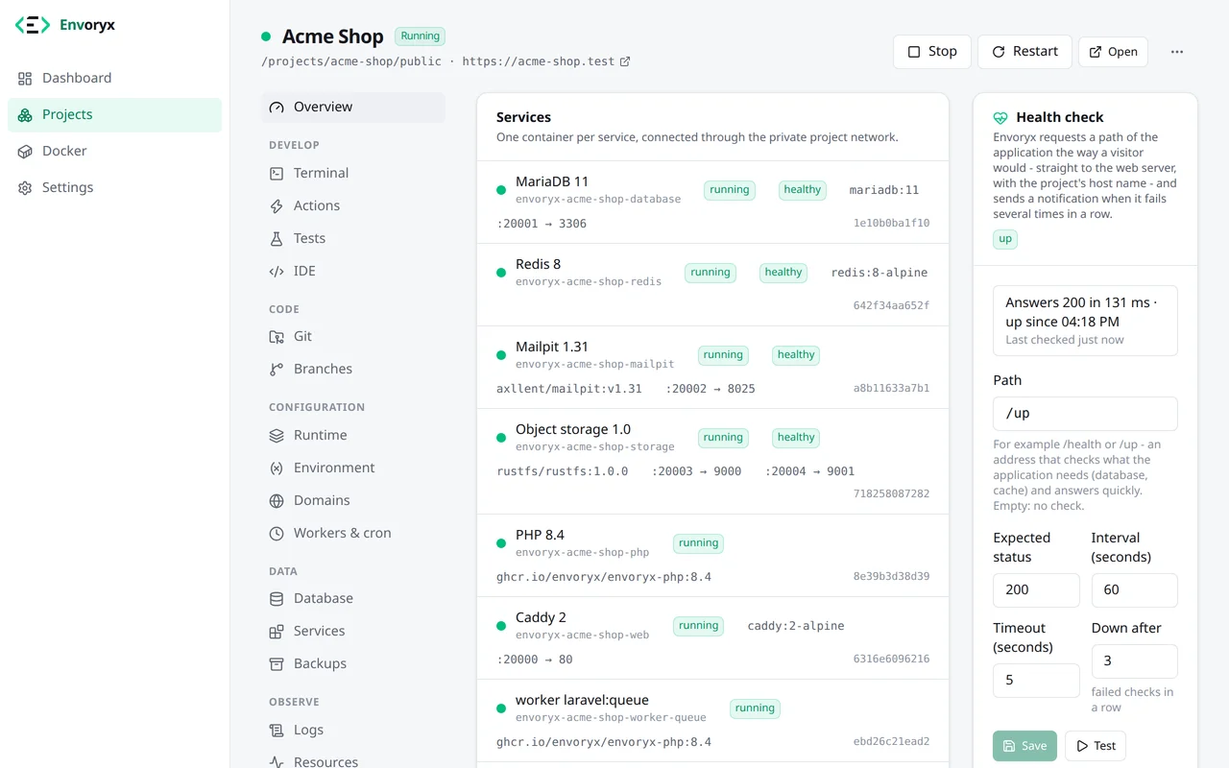This screenshot has height=768, width=1229.
Task: Open the three-dot more options menu
Action: pos(1177,52)
